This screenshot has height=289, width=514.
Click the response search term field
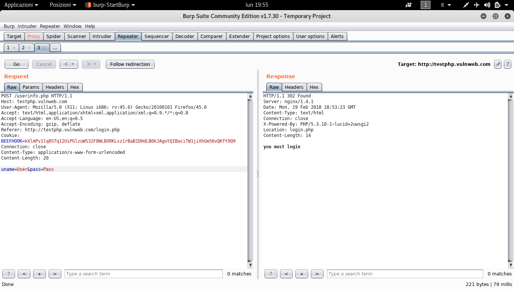405,274
